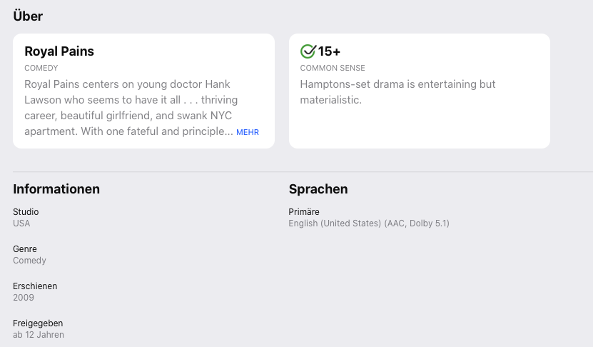Select the Erschienen label
Screen dimensions: 593x347
[35, 286]
